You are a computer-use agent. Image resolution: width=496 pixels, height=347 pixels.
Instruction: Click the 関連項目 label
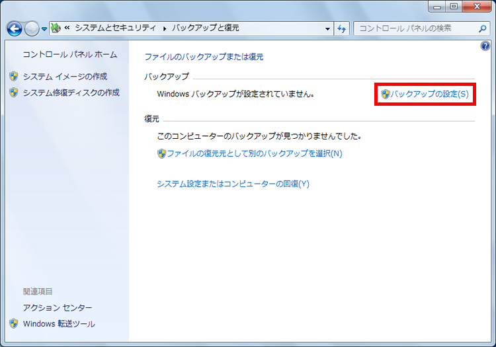pos(38,291)
